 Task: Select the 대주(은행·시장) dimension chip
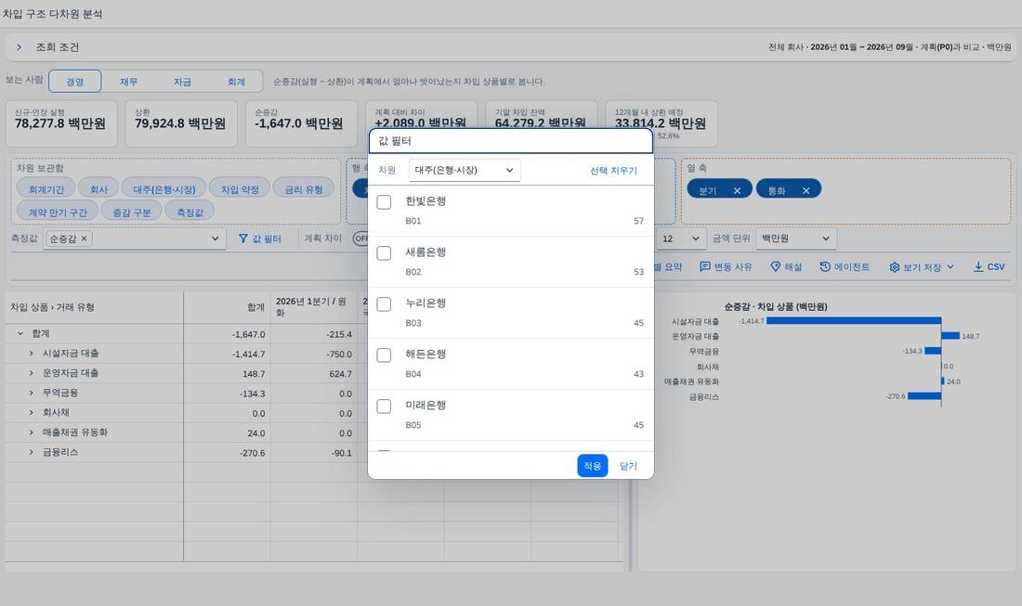(164, 189)
